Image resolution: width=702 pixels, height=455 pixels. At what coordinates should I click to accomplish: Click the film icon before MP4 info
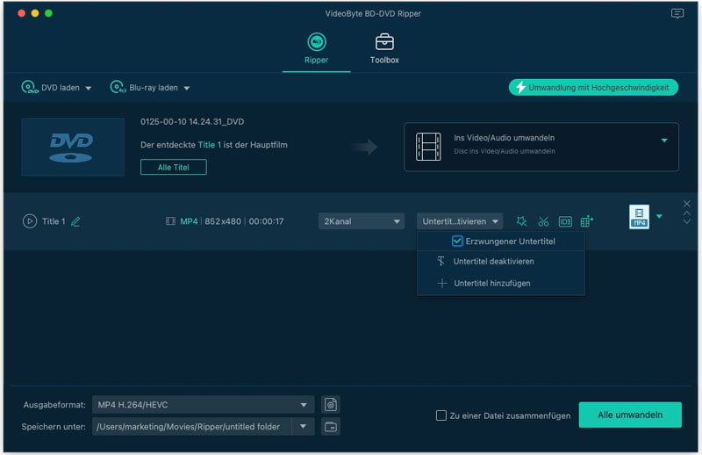170,221
